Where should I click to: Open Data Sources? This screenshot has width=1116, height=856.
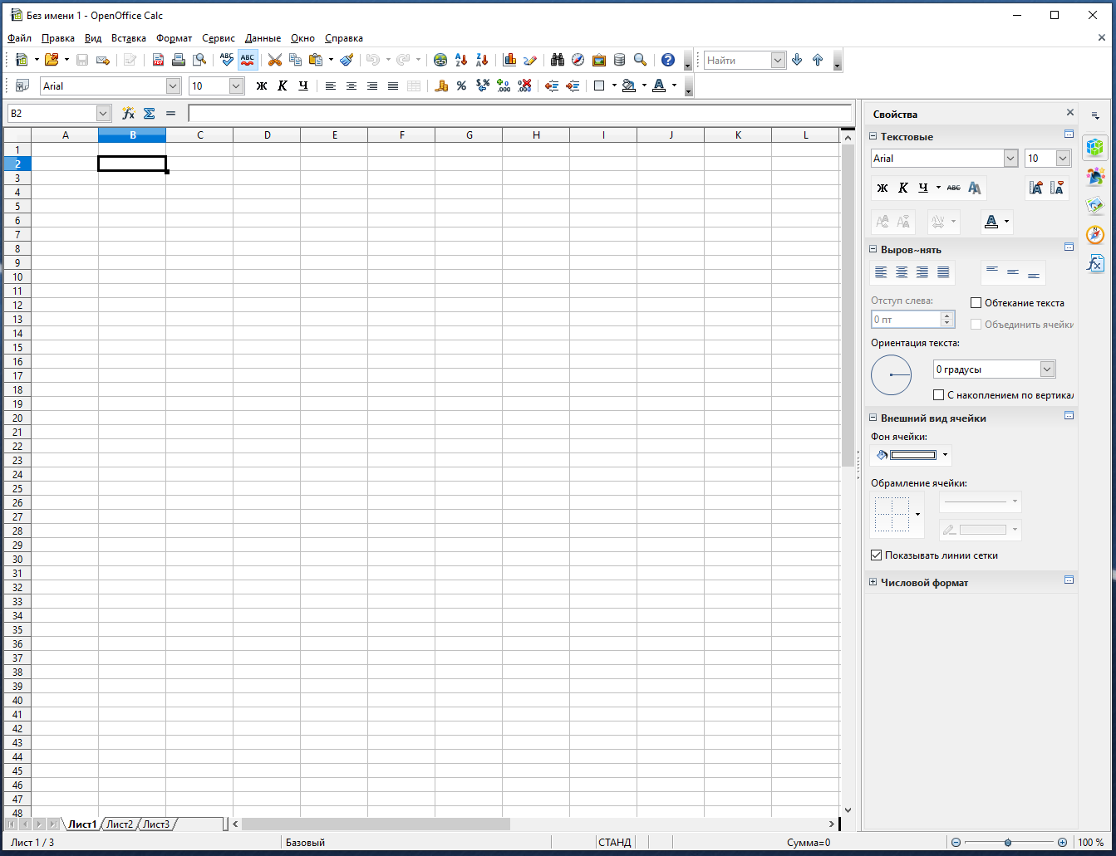point(619,60)
